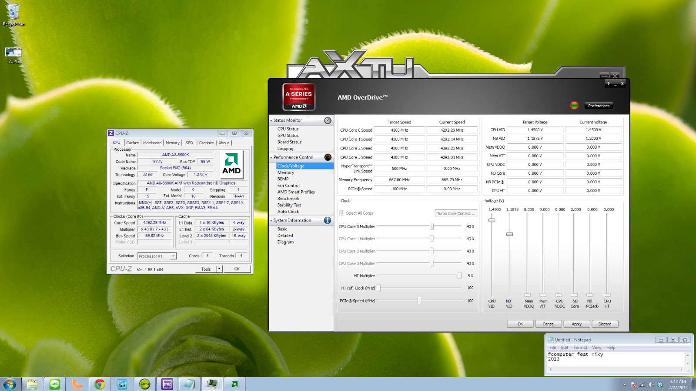The height and width of the screenshot is (391, 696).
Task: Switch to Mainboard tab in CPU-Z
Action: pos(152,142)
